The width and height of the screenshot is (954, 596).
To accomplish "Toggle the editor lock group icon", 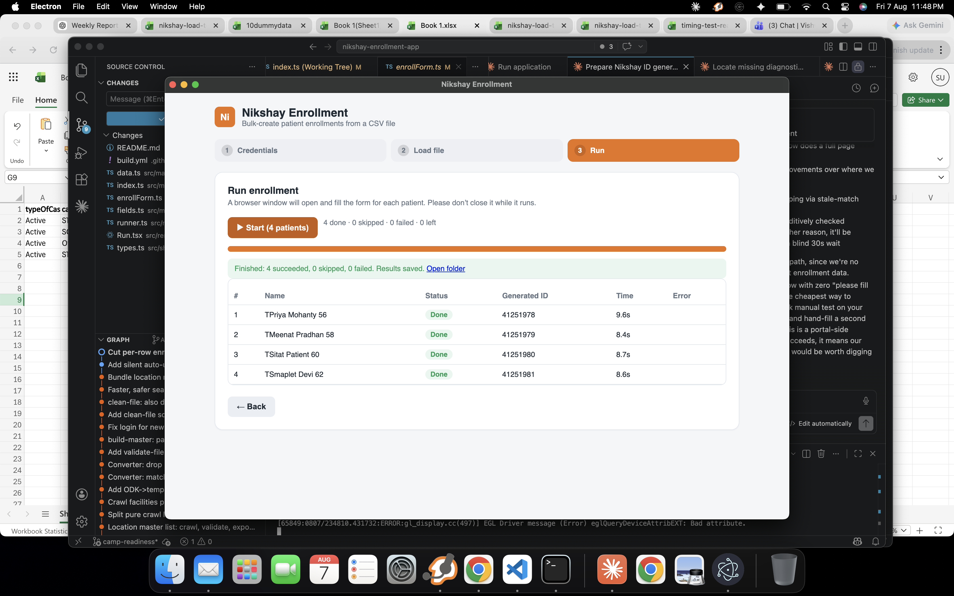I will point(858,67).
